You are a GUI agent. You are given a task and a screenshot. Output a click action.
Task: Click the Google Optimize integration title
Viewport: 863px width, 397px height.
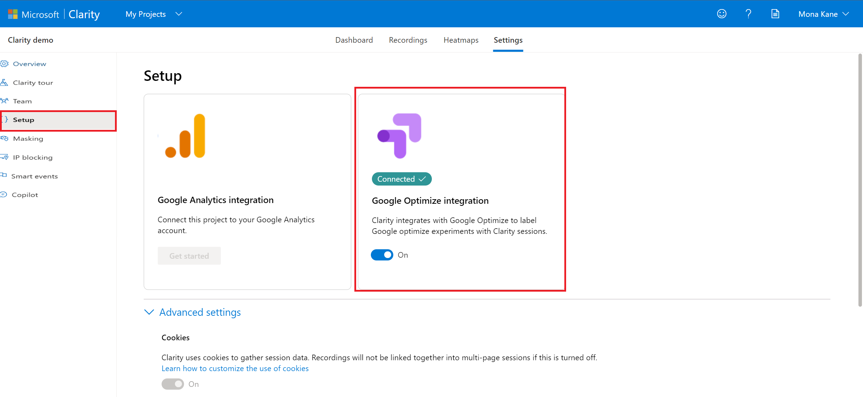[430, 201]
